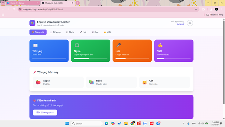Viewport: 225px width, 127px height.
Task: Show hidden system tray icons
Action: (x=184, y=123)
